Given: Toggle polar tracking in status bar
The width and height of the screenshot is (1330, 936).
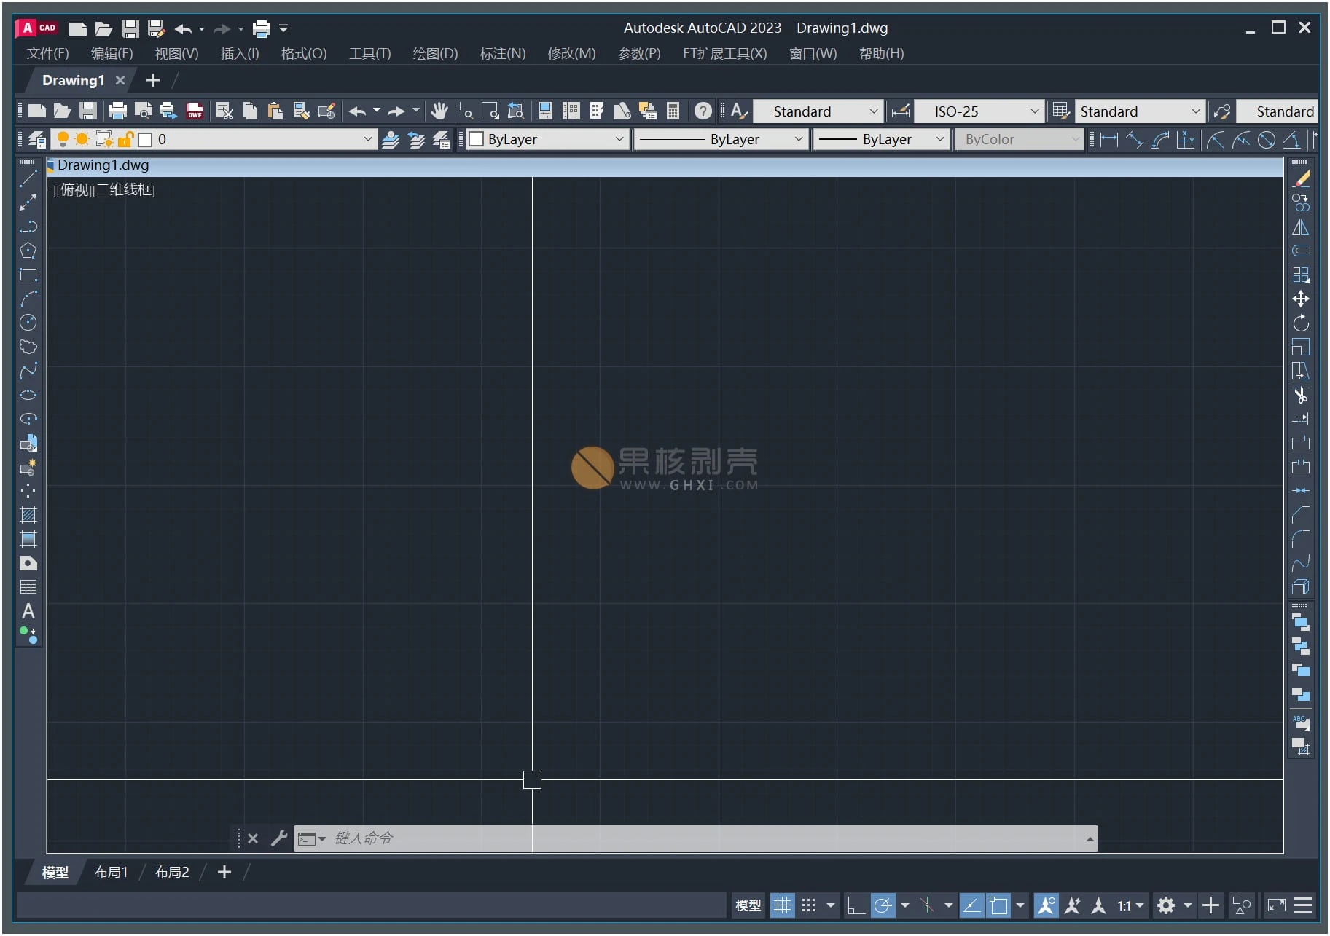Looking at the screenshot, I should [x=883, y=905].
